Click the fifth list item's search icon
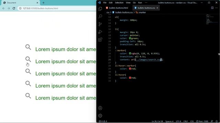Image resolution: width=220 pixels, height=123 pixels. pyautogui.click(x=28, y=96)
